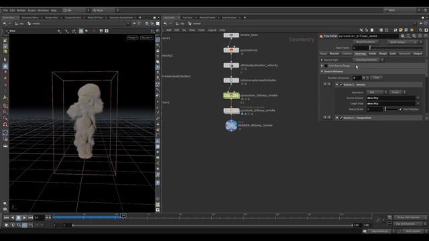Expand the Limit Source Range section
Image resolution: width=429 pixels, height=241 pixels.
[x=322, y=66]
